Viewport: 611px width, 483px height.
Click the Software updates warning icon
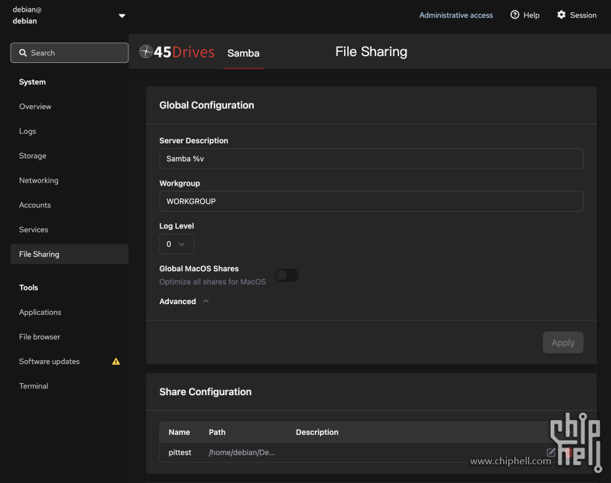(x=116, y=361)
